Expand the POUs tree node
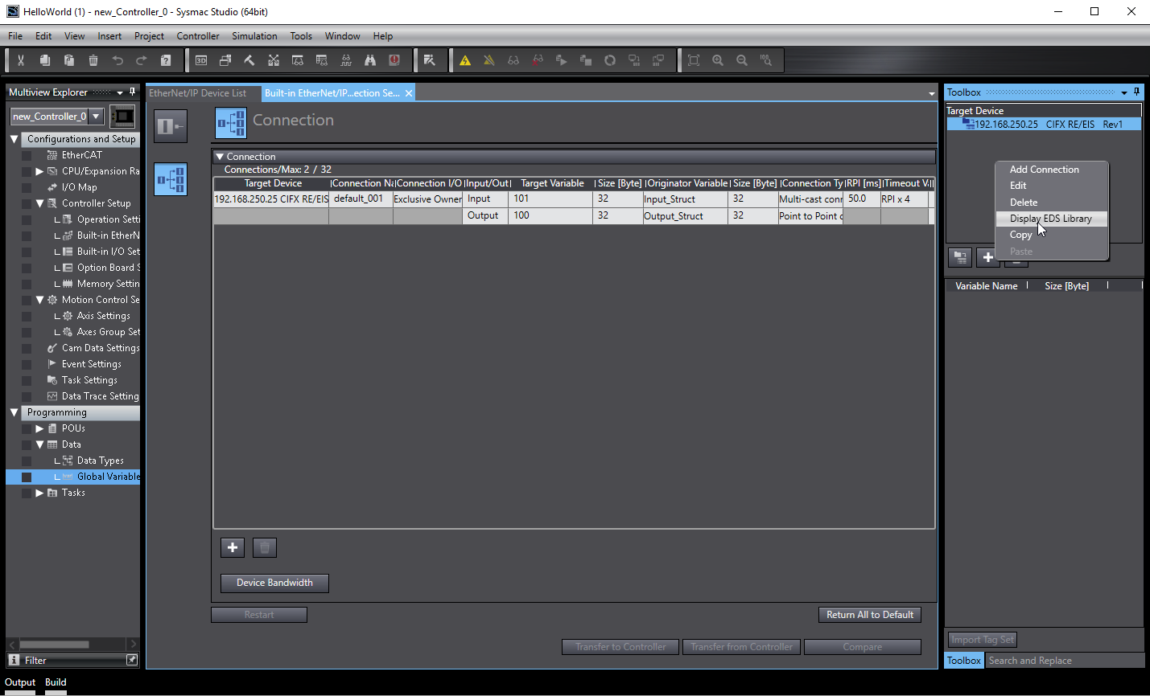1150x696 pixels. (39, 428)
